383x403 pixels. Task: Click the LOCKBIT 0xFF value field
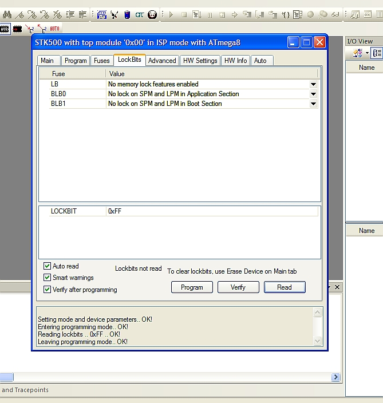(212, 211)
